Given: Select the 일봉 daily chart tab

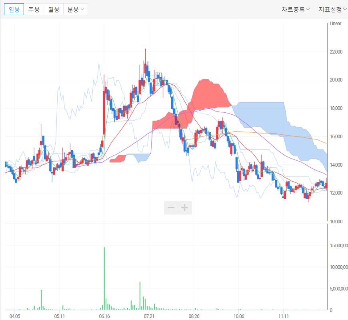Looking at the screenshot, I should click(14, 9).
